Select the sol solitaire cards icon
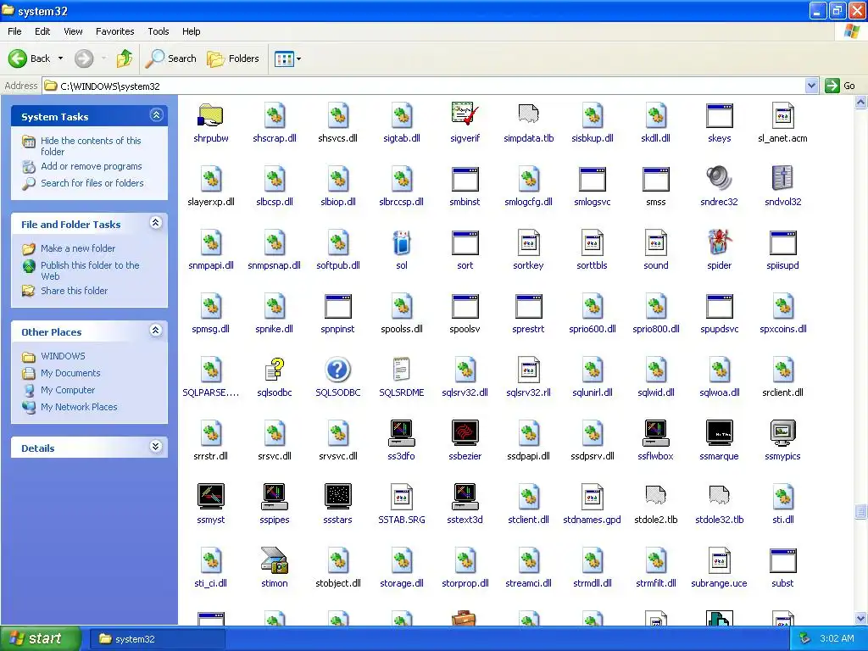The width and height of the screenshot is (868, 651). click(x=401, y=242)
